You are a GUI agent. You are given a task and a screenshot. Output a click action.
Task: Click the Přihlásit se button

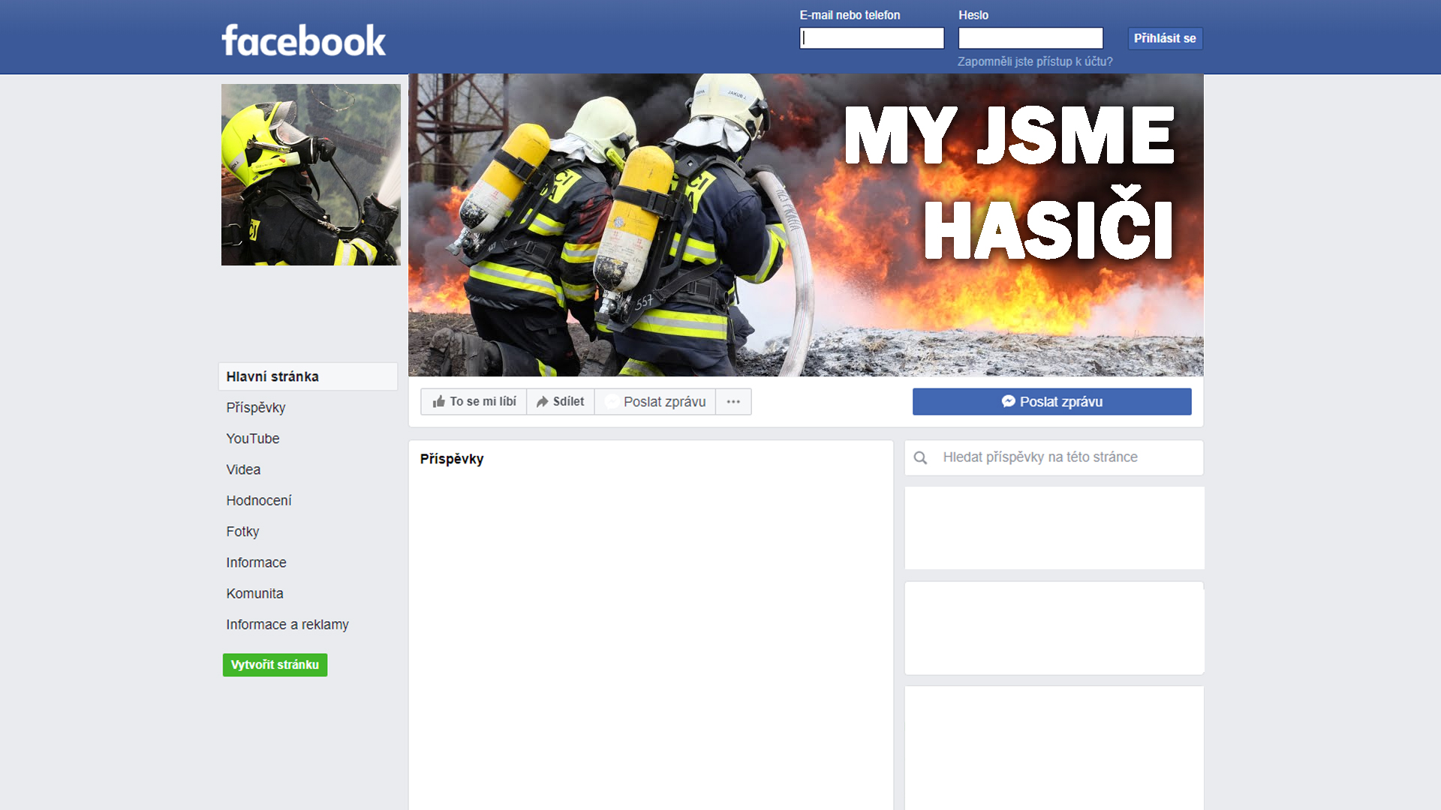pos(1165,38)
